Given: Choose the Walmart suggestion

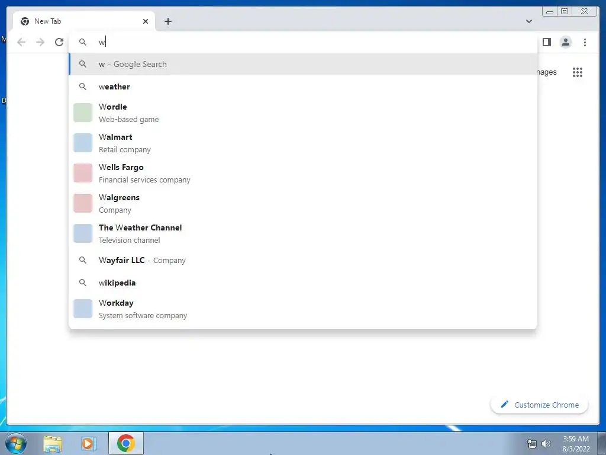Looking at the screenshot, I should [x=304, y=143].
